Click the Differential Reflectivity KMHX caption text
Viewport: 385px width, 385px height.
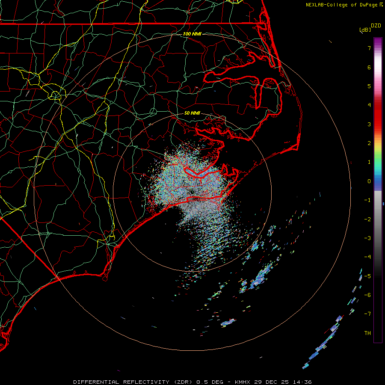[192, 382]
